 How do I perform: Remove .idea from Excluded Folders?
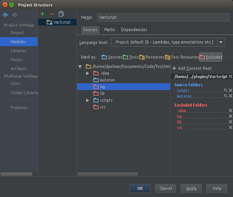click(x=230, y=111)
